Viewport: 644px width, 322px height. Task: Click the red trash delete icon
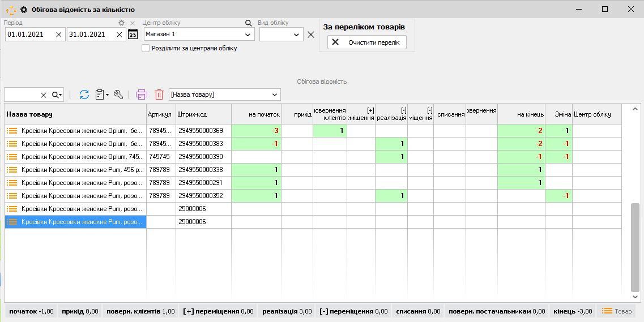tap(159, 95)
